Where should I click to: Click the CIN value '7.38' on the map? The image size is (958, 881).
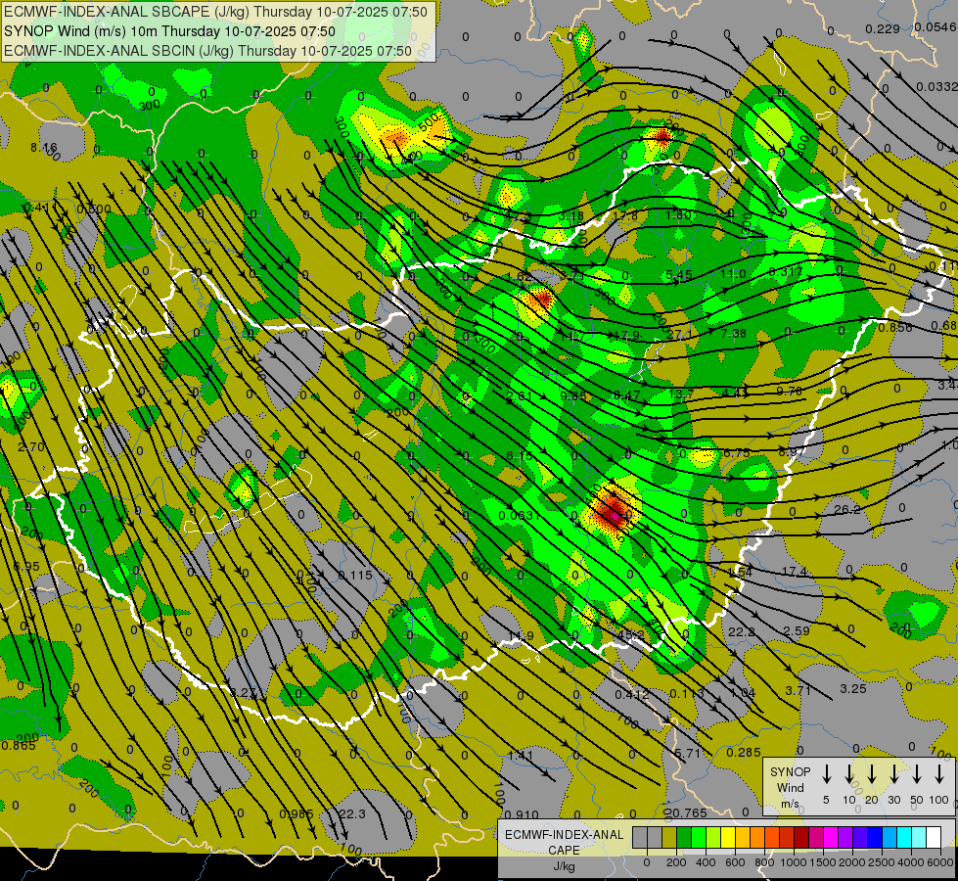[733, 334]
